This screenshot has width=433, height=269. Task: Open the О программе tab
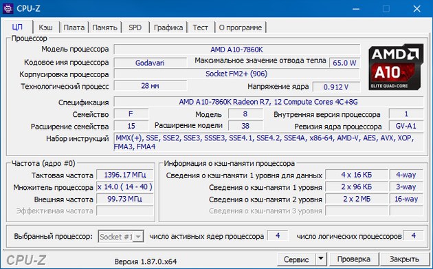(x=241, y=28)
